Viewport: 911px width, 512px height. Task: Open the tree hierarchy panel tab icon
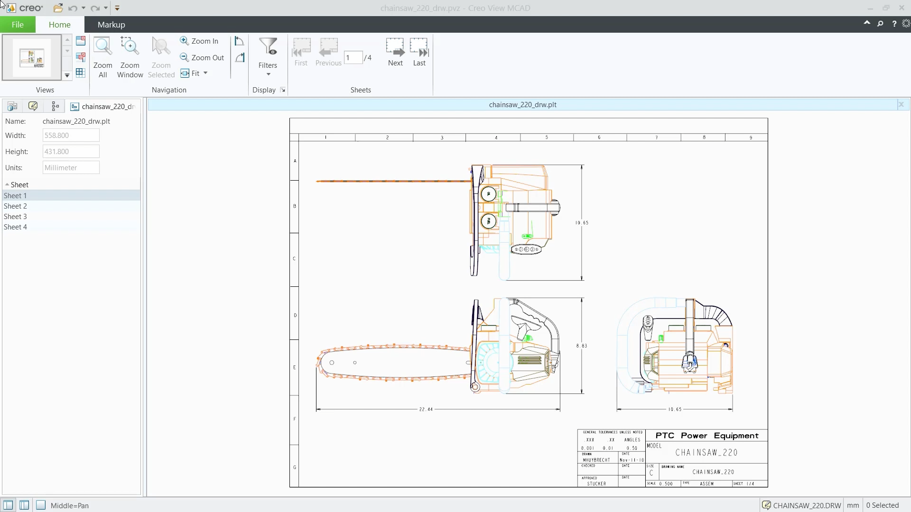click(x=55, y=106)
